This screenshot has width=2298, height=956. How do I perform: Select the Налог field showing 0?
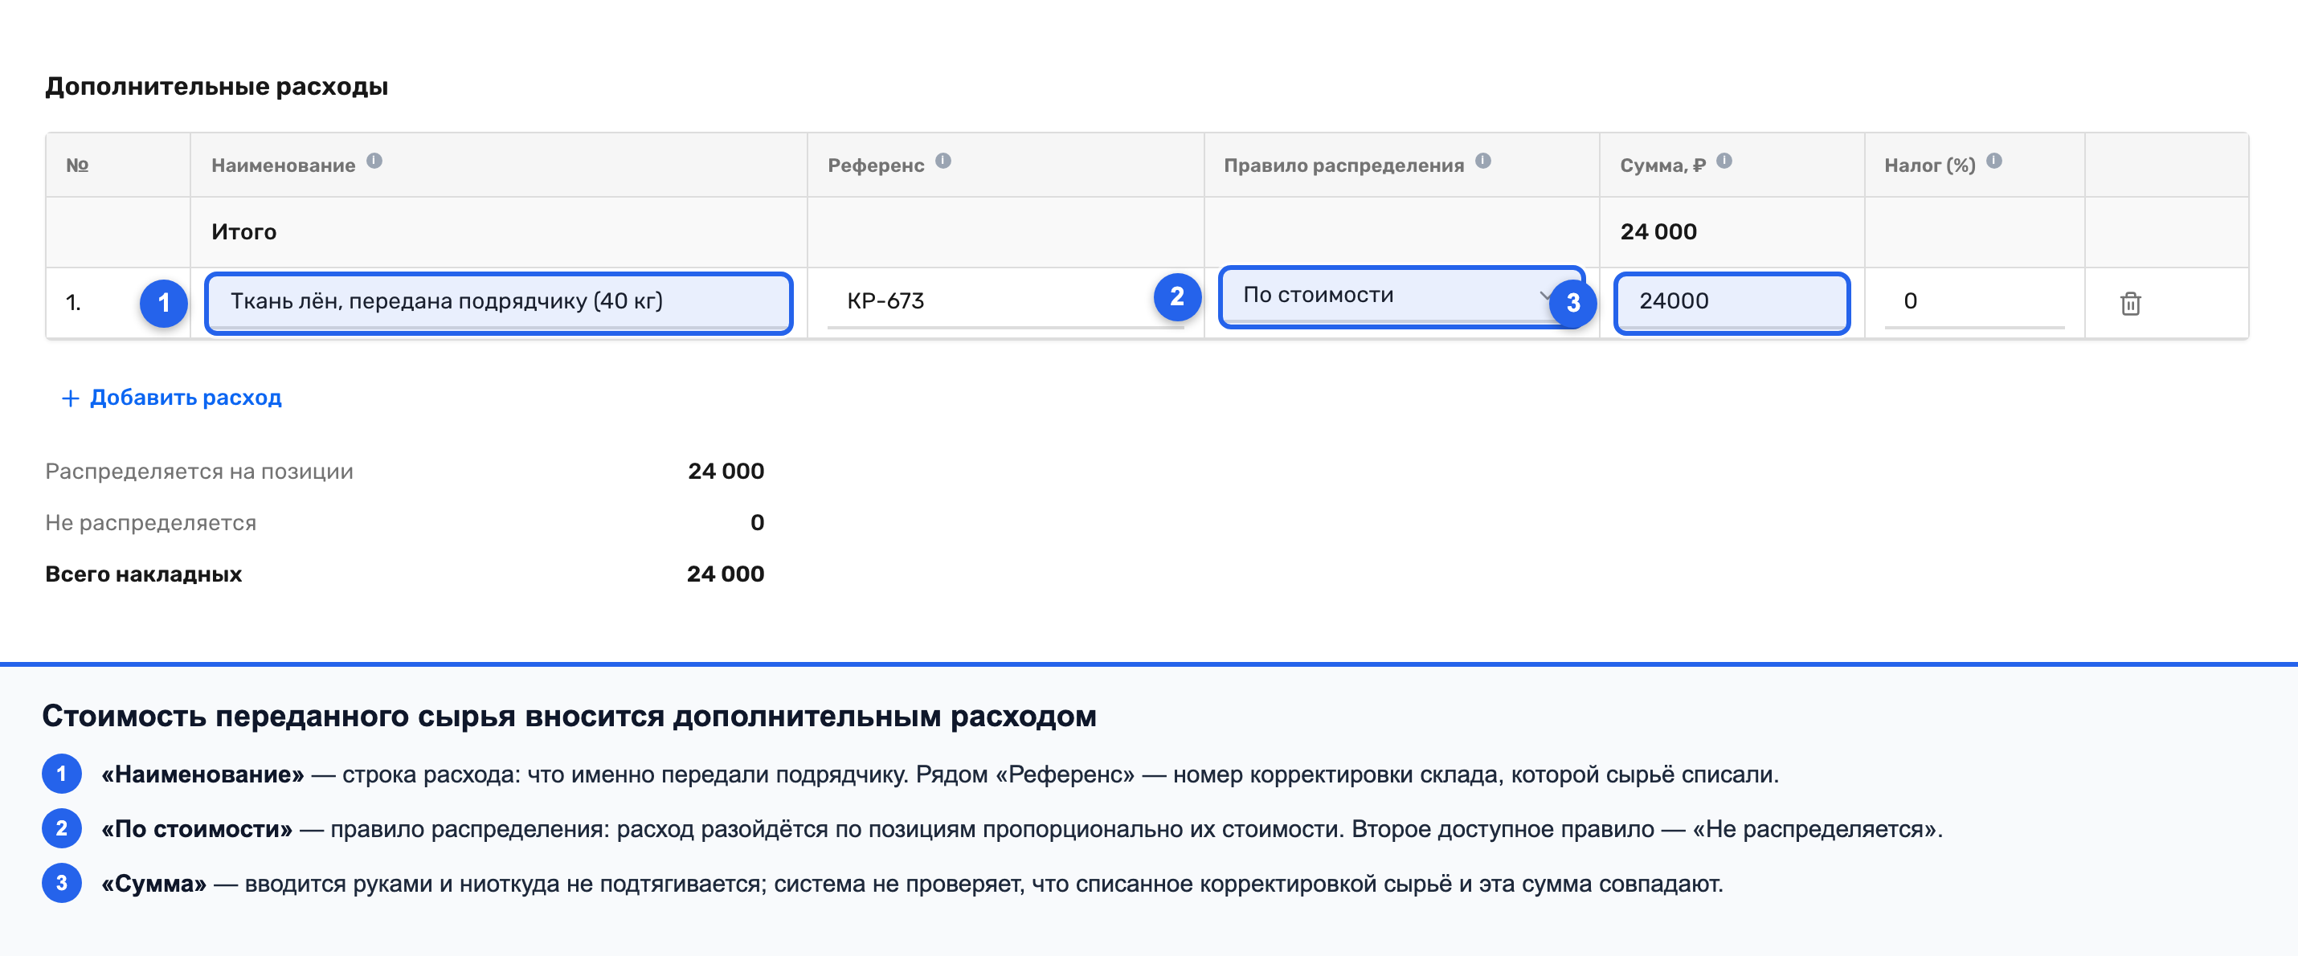1974,301
